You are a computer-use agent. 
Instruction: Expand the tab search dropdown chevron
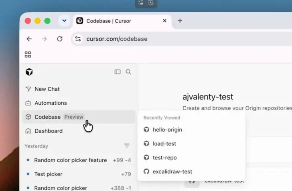64,21
